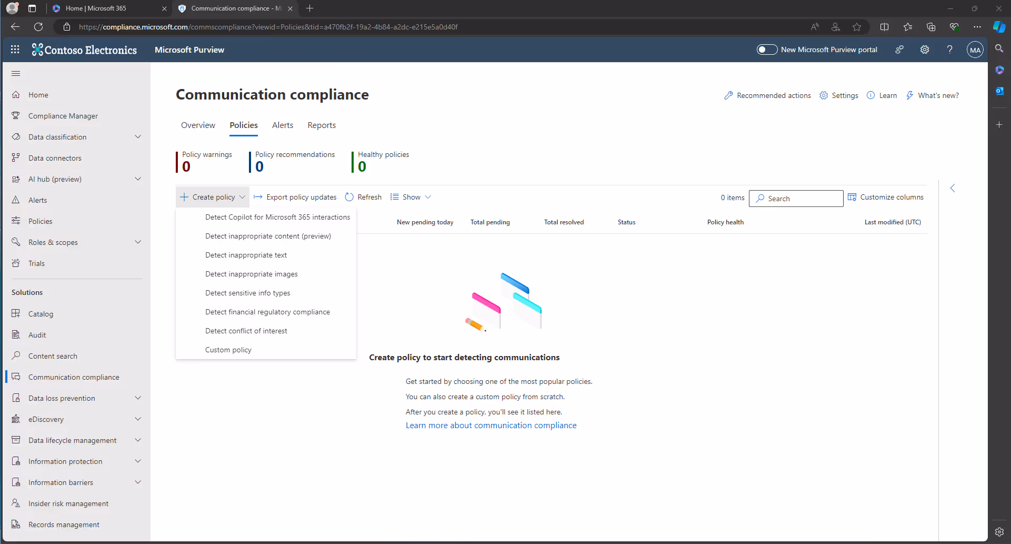Viewport: 1011px width, 544px height.
Task: Expand Data classification section
Action: (138, 137)
